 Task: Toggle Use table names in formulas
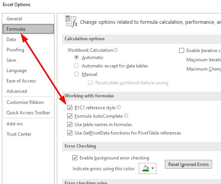point(70,125)
